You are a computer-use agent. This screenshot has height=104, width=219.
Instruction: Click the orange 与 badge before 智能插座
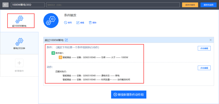(x=60, y=57)
